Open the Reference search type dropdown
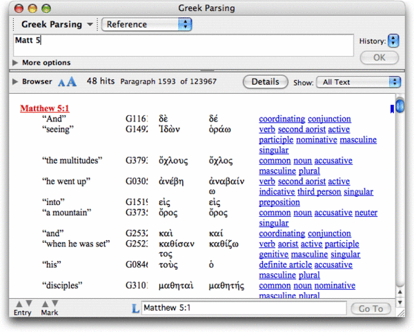The height and width of the screenshot is (332, 414). pyautogui.click(x=146, y=24)
